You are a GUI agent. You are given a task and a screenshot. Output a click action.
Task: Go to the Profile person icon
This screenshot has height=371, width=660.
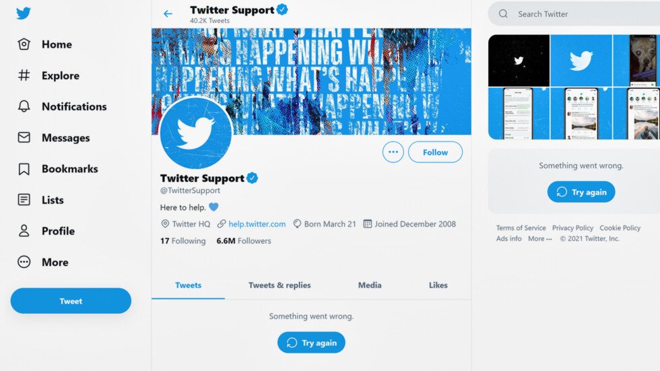(24, 231)
